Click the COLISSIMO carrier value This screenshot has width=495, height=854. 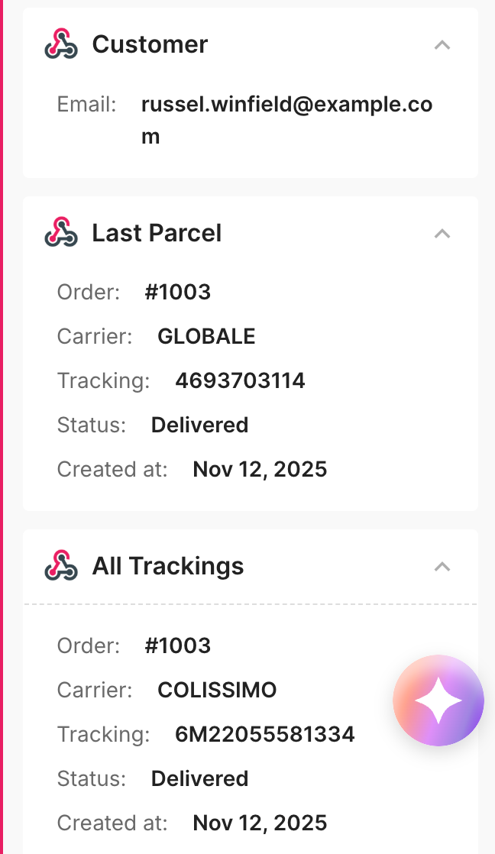point(217,690)
